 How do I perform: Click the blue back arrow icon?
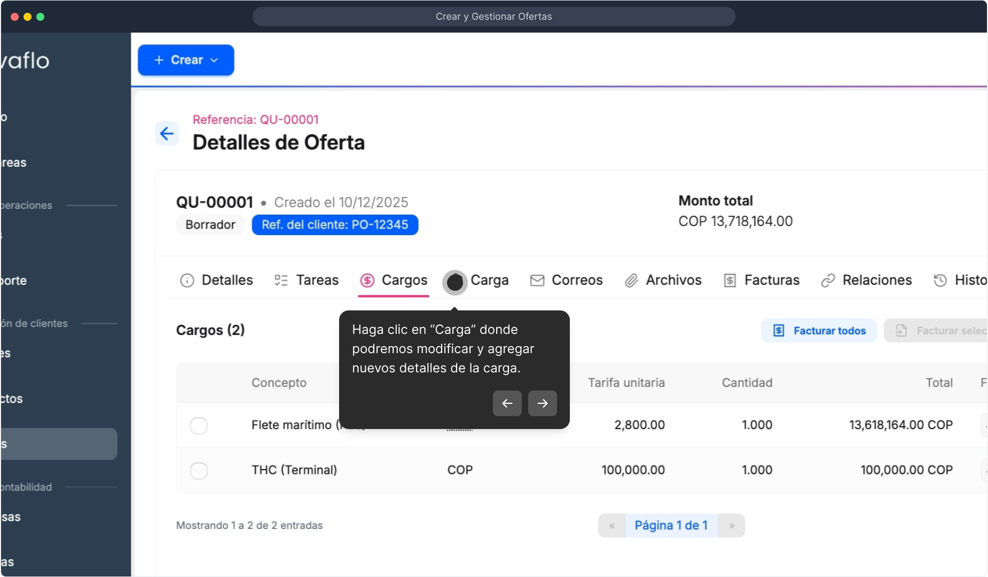click(167, 134)
